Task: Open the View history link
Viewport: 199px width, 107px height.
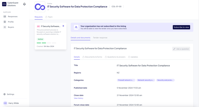Action: pyautogui.click(x=79, y=98)
